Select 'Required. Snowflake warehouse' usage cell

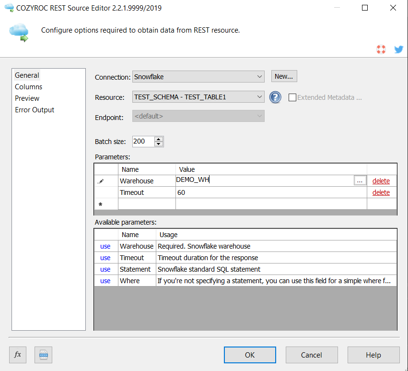tap(276, 246)
